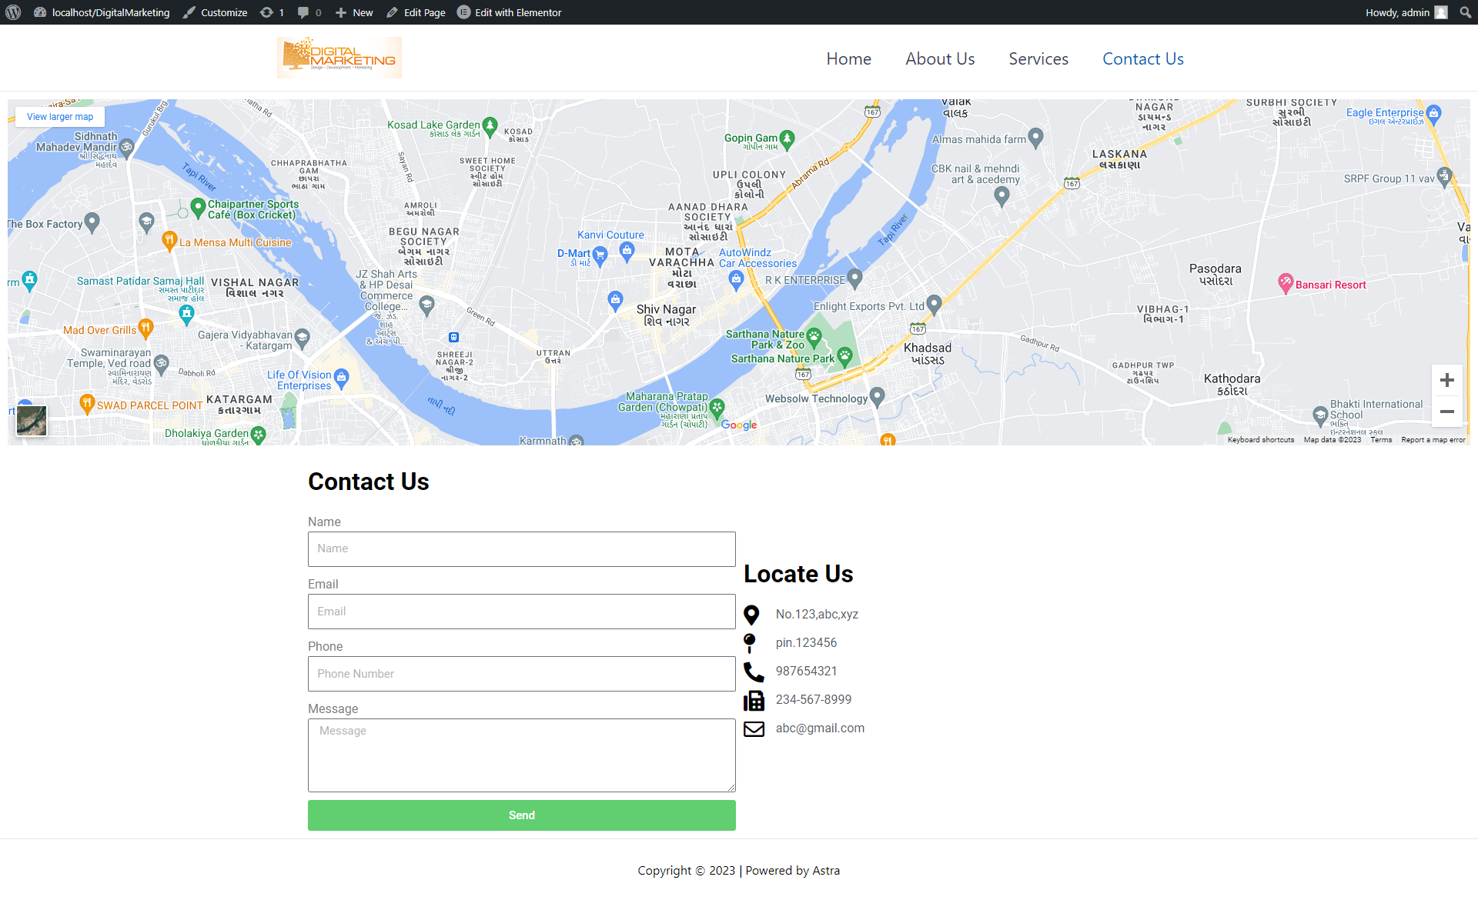Go to the About Us page
Image resolution: width=1478 pixels, height=900 pixels.
coord(940,58)
